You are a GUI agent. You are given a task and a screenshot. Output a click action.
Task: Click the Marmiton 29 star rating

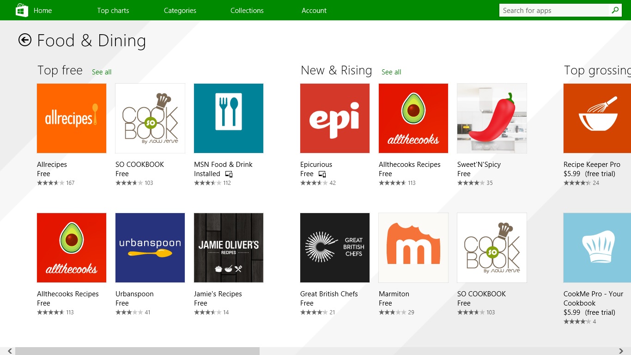coord(396,312)
